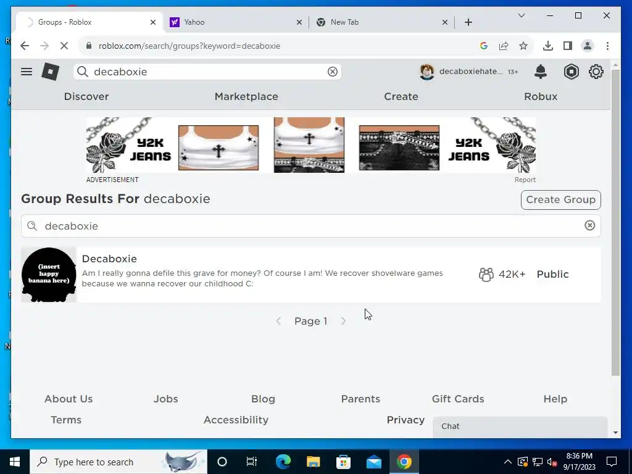Screen dimensions: 632x474
Task: Click the Decaboxie group thumbnail
Action: [x=49, y=275]
